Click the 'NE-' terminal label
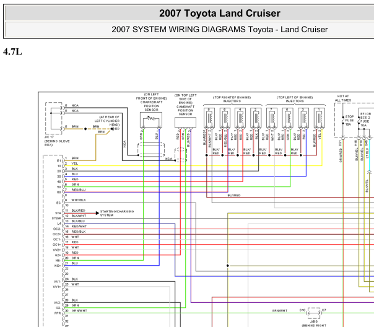 (x=58, y=261)
